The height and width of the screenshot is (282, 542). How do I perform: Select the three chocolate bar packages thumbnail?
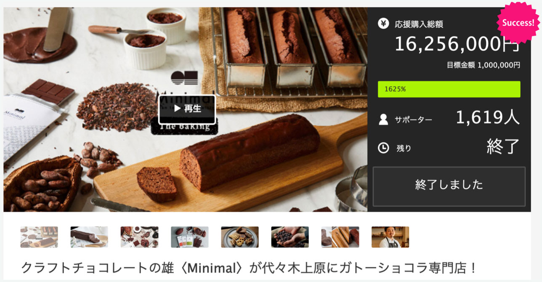(x=189, y=237)
